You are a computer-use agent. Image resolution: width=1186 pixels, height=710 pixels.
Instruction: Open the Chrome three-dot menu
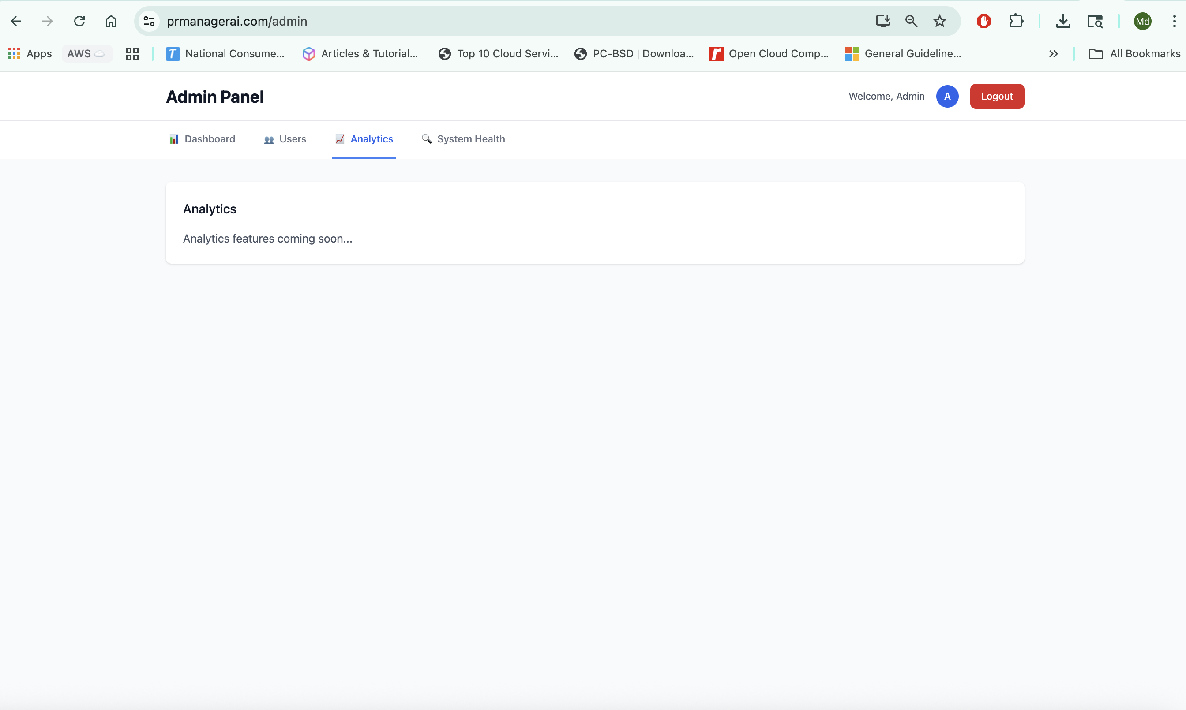[1174, 21]
